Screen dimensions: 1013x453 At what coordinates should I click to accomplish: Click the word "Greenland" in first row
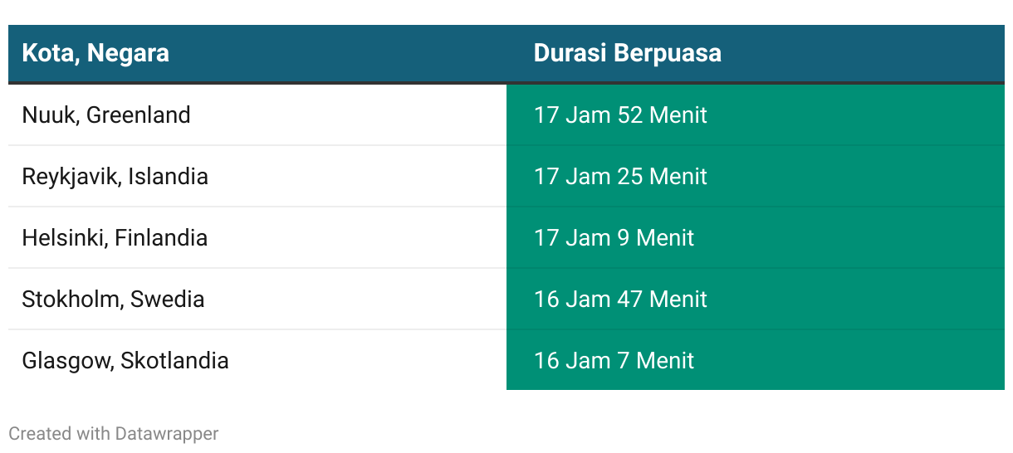pos(139,114)
